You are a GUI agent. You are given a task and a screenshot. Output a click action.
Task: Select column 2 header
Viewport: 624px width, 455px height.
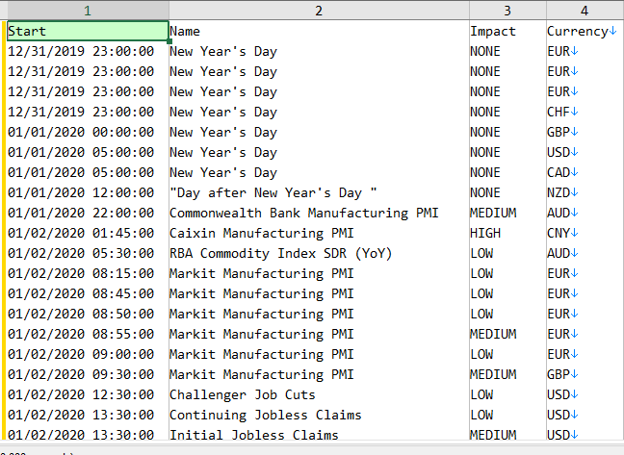319,11
